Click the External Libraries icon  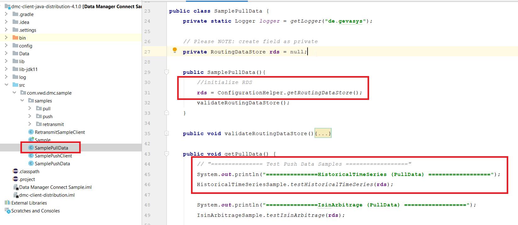(8, 203)
